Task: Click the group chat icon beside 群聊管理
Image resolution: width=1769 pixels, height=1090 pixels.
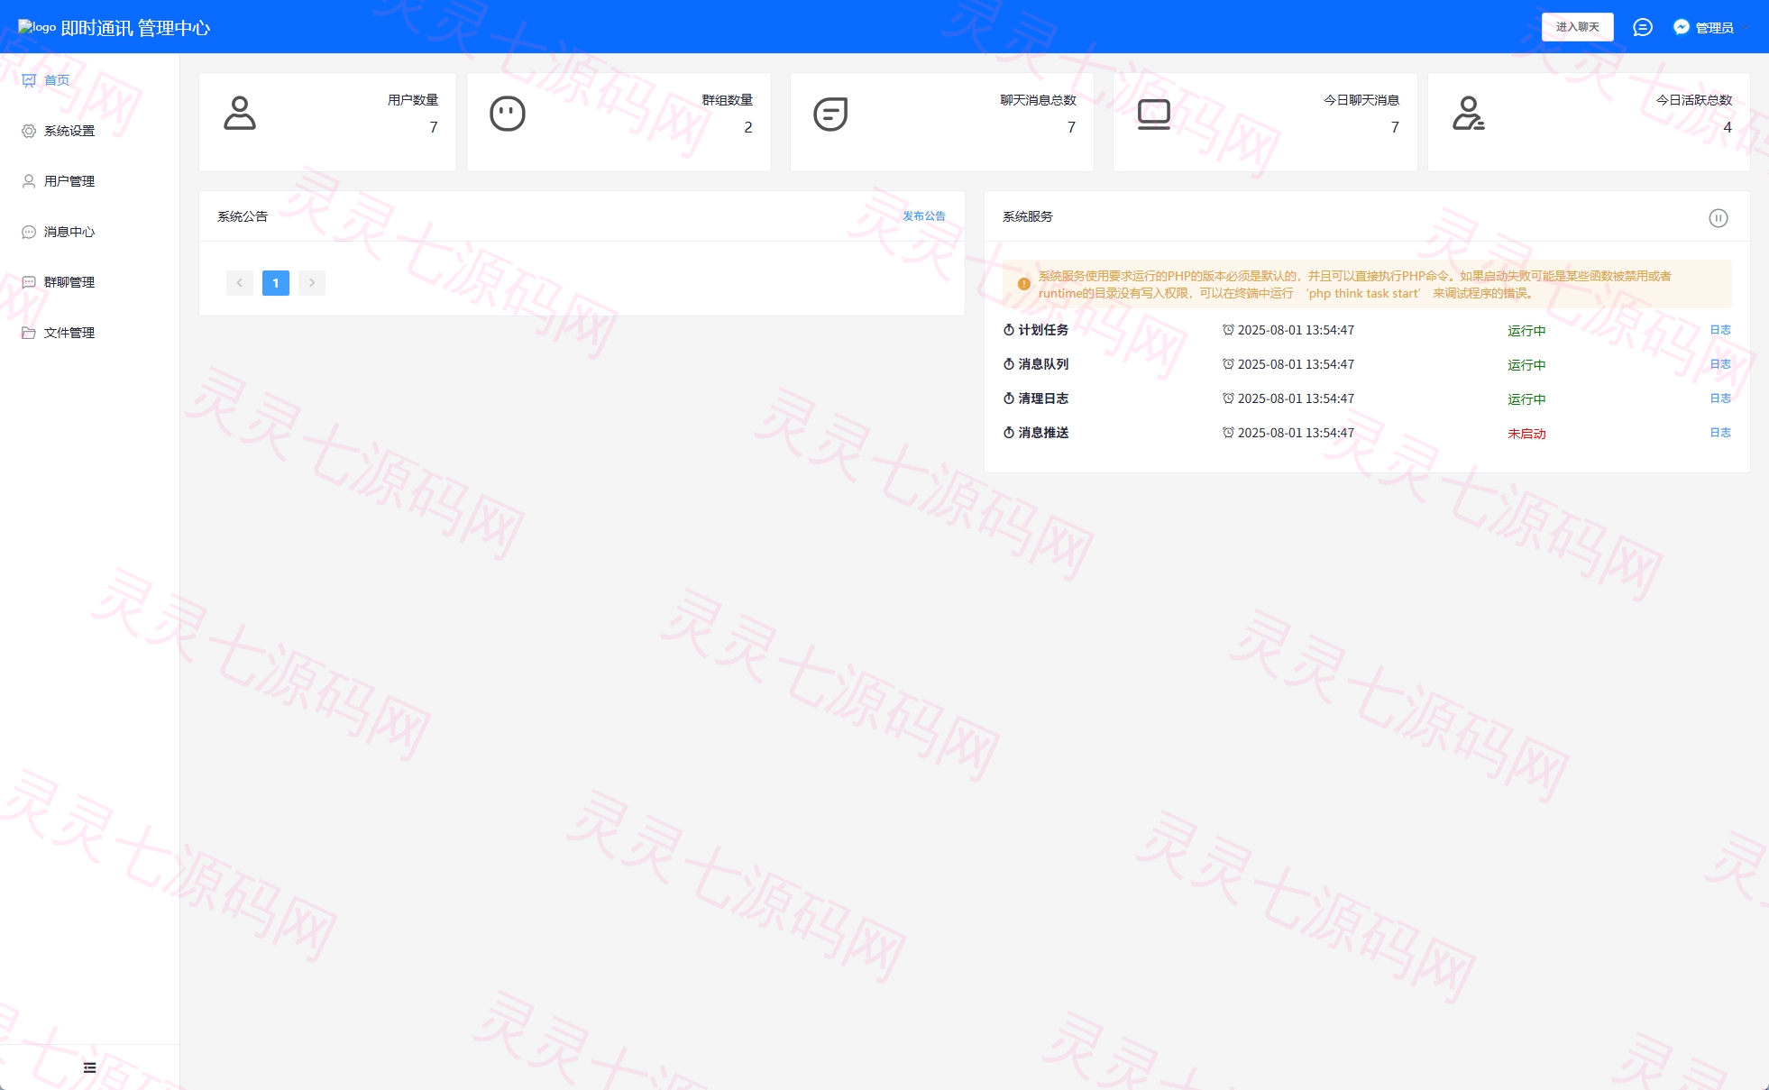Action: pos(29,282)
